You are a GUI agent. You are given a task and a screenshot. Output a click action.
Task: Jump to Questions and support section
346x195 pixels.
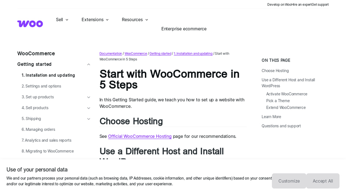pyautogui.click(x=281, y=126)
